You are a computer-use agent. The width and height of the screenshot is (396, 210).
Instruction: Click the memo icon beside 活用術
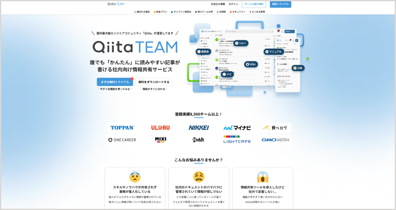[217, 12]
